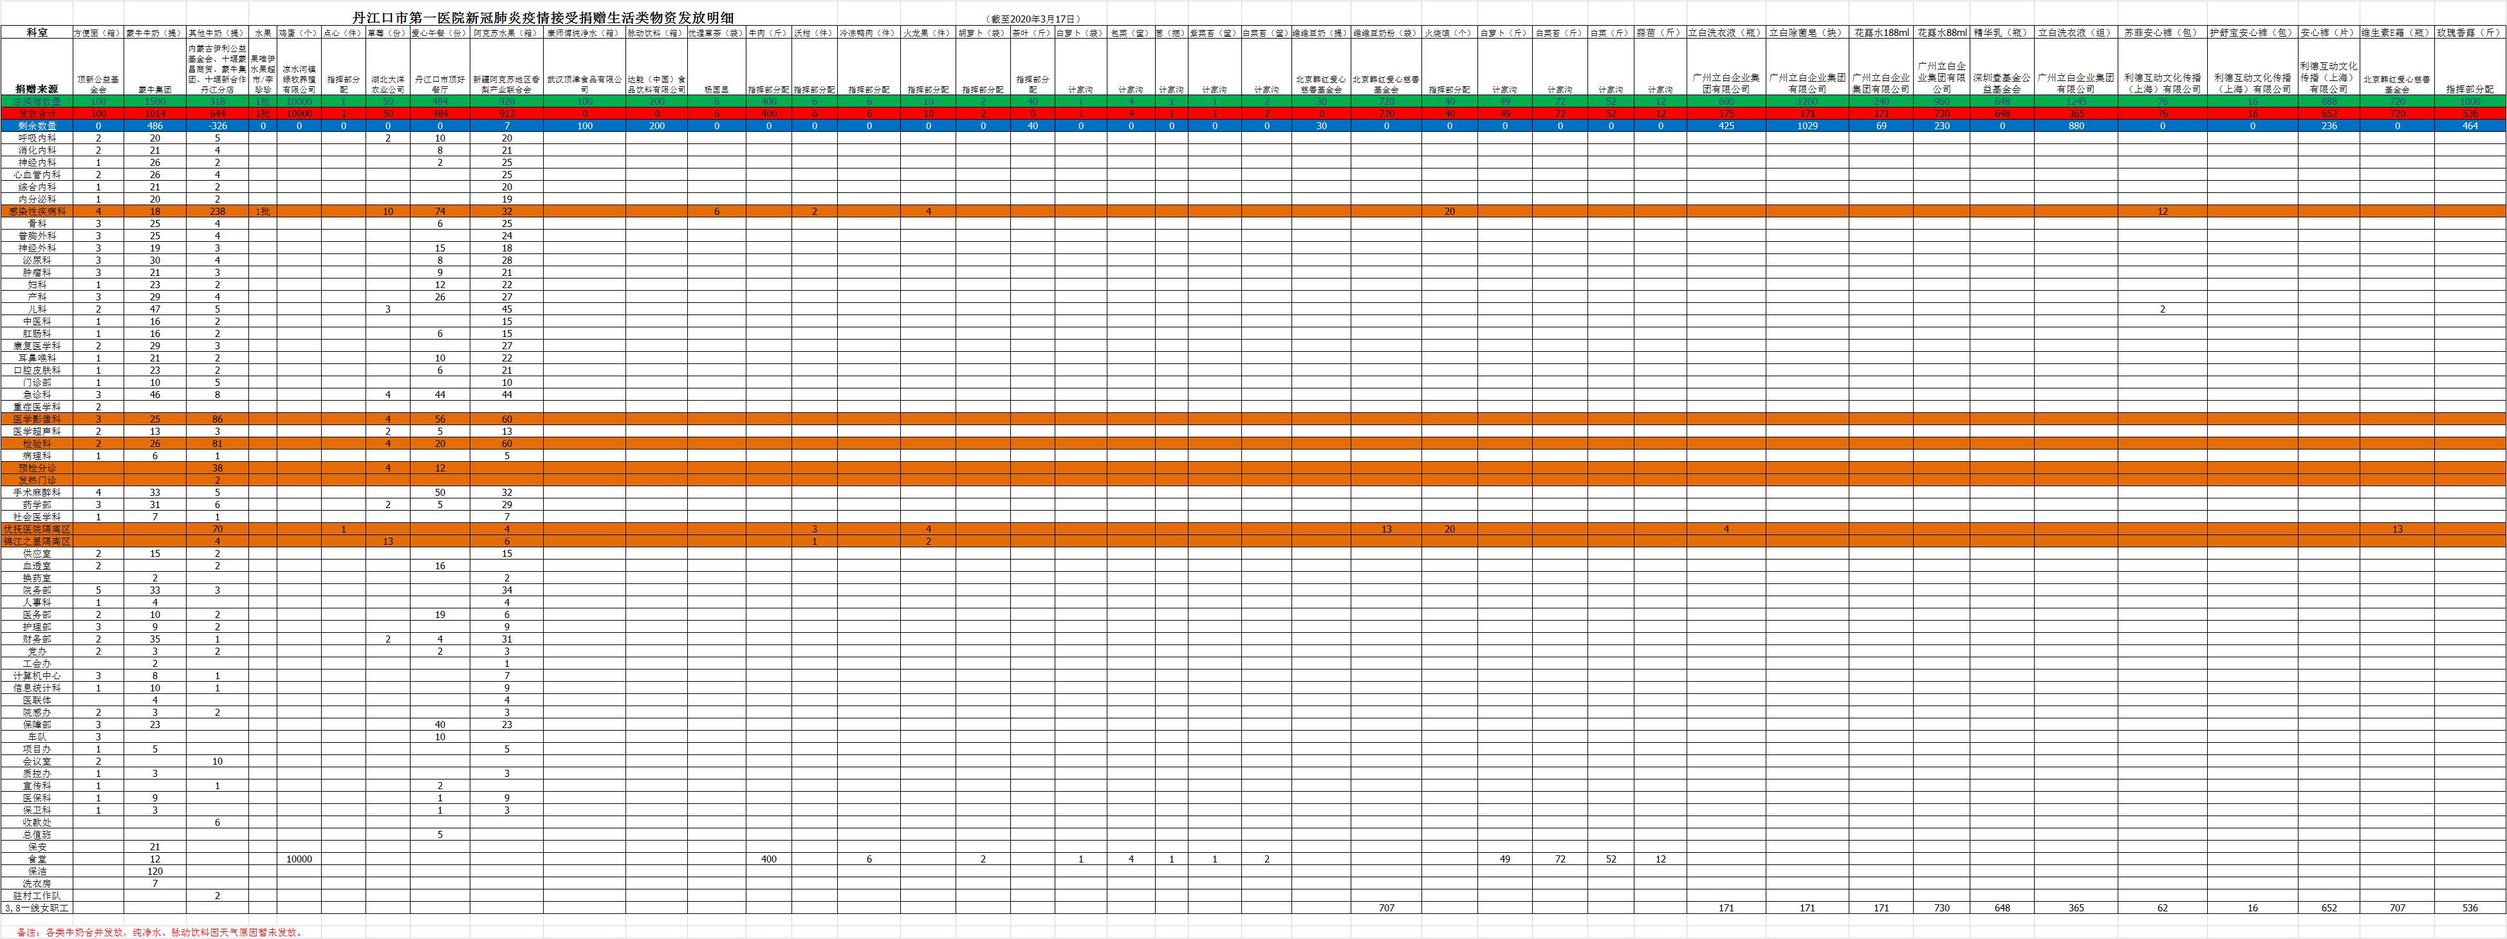Select the red 发放合计 row label
Viewport: 2507px width, 939px height.
(x=37, y=114)
